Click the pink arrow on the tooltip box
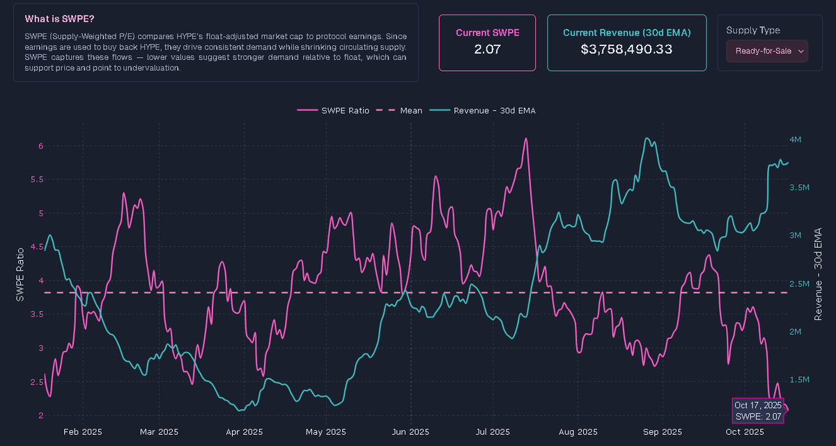Image resolution: width=836 pixels, height=446 pixels. point(786,410)
